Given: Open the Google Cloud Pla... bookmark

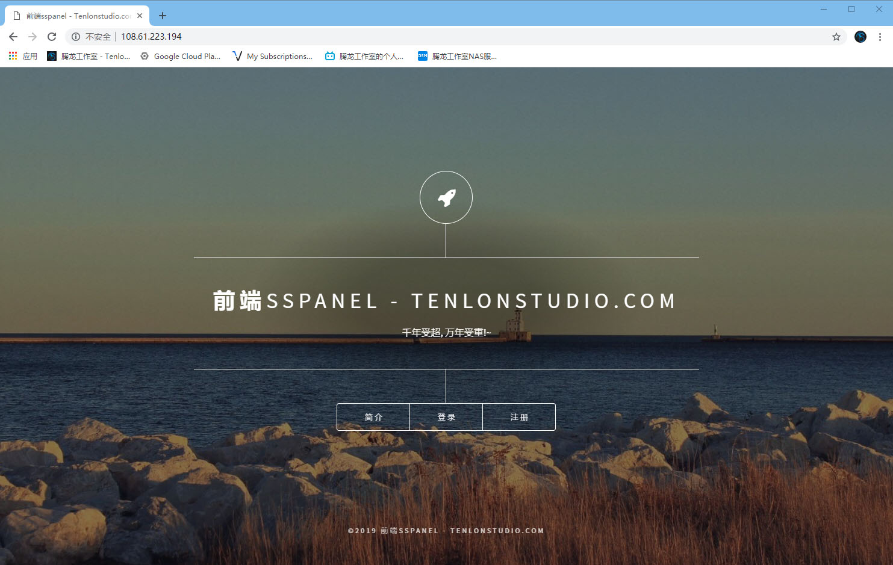Looking at the screenshot, I should (180, 56).
